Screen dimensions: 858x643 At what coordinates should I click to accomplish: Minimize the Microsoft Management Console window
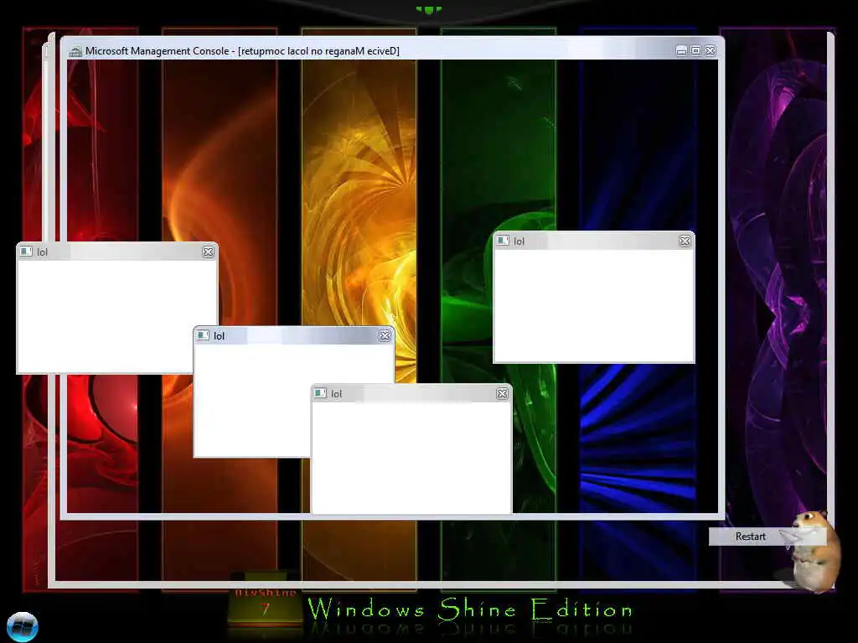click(x=681, y=50)
